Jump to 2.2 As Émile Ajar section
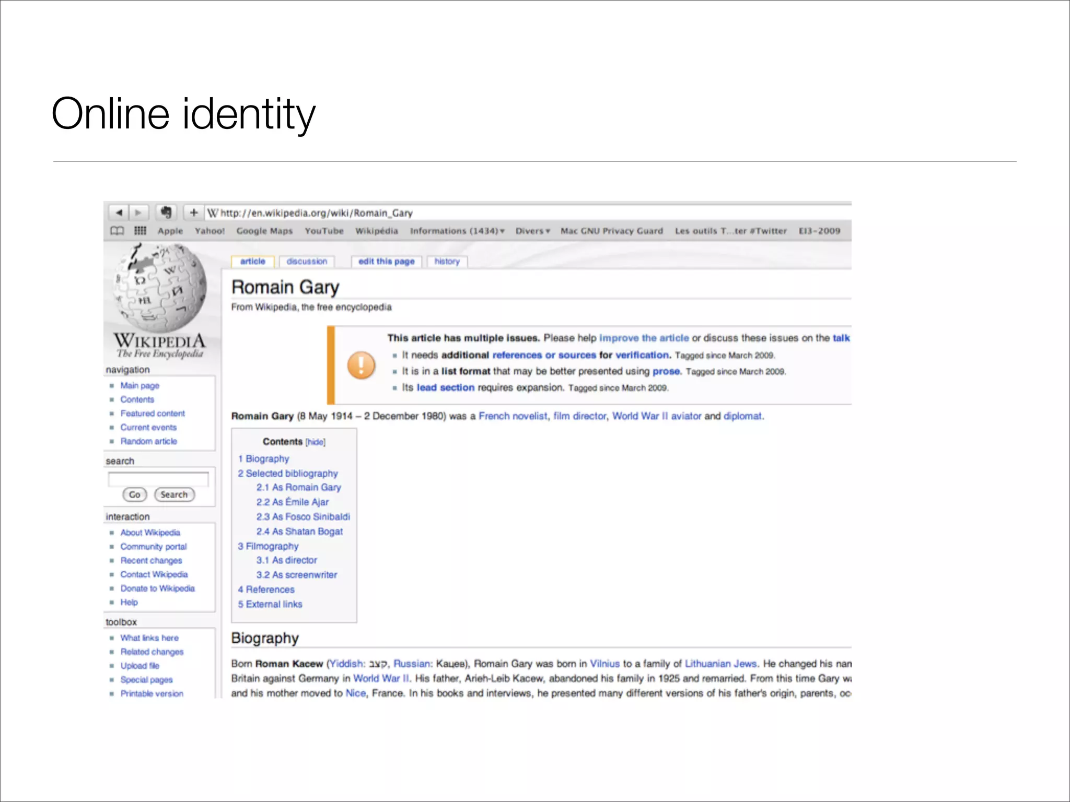Screen dimensions: 1070x802 (x=293, y=502)
